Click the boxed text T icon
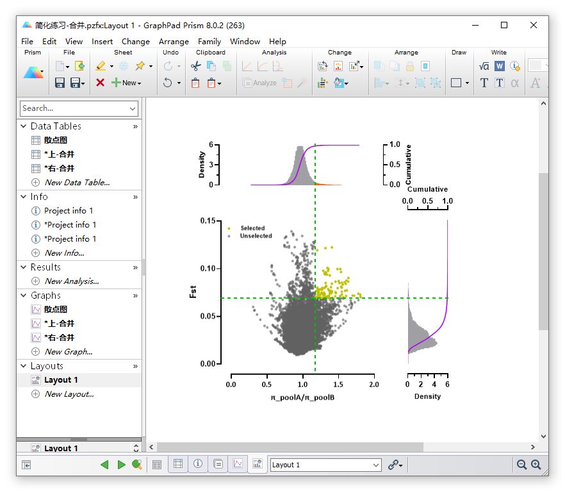 tap(500, 83)
